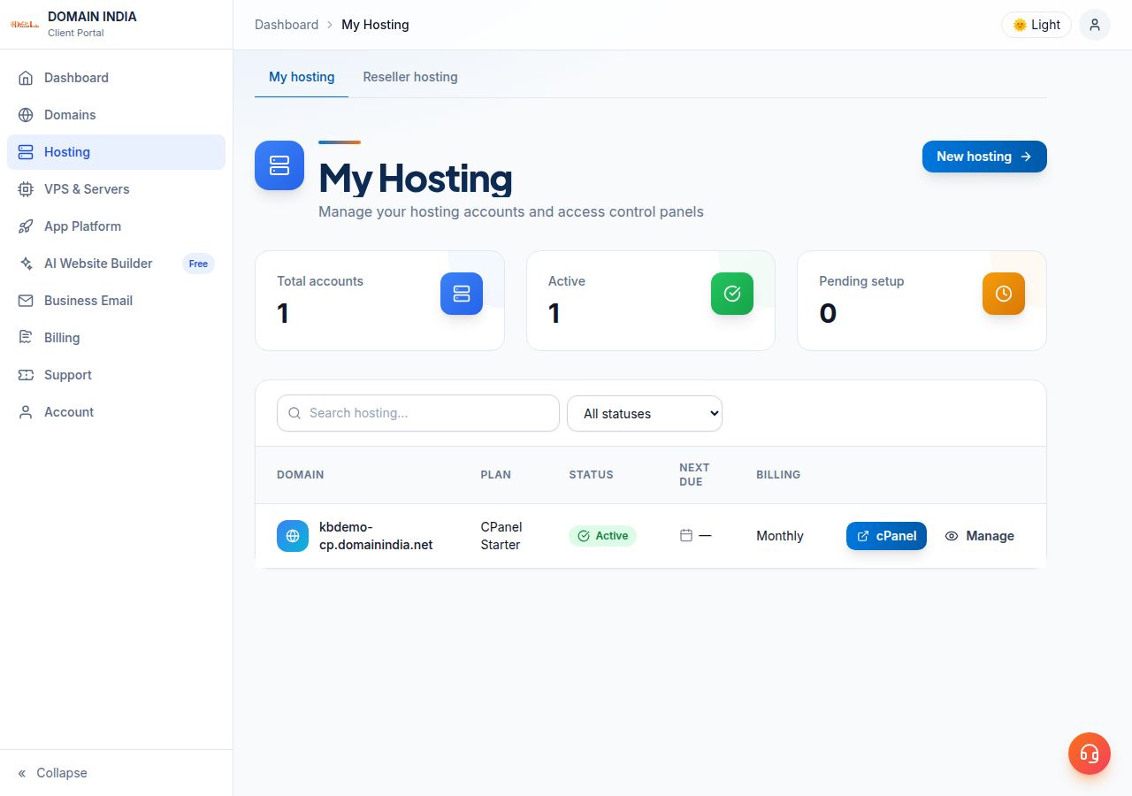Image resolution: width=1132 pixels, height=796 pixels.
Task: Click the kbdemo-cp.domainindia.net domain name
Action: (x=376, y=536)
